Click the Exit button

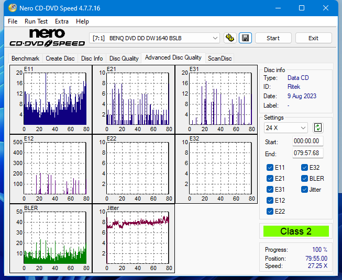(x=313, y=38)
